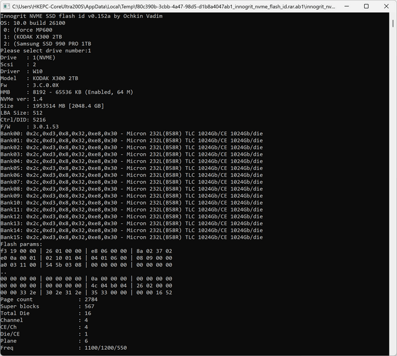This screenshot has width=397, height=356.
Task: Click the 'Die/CE : 1' line
Action: point(44,334)
